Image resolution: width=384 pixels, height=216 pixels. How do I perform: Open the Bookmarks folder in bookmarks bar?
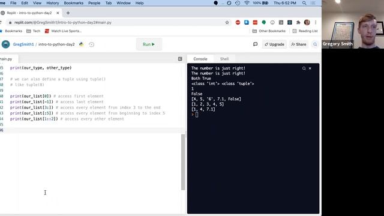11,31
